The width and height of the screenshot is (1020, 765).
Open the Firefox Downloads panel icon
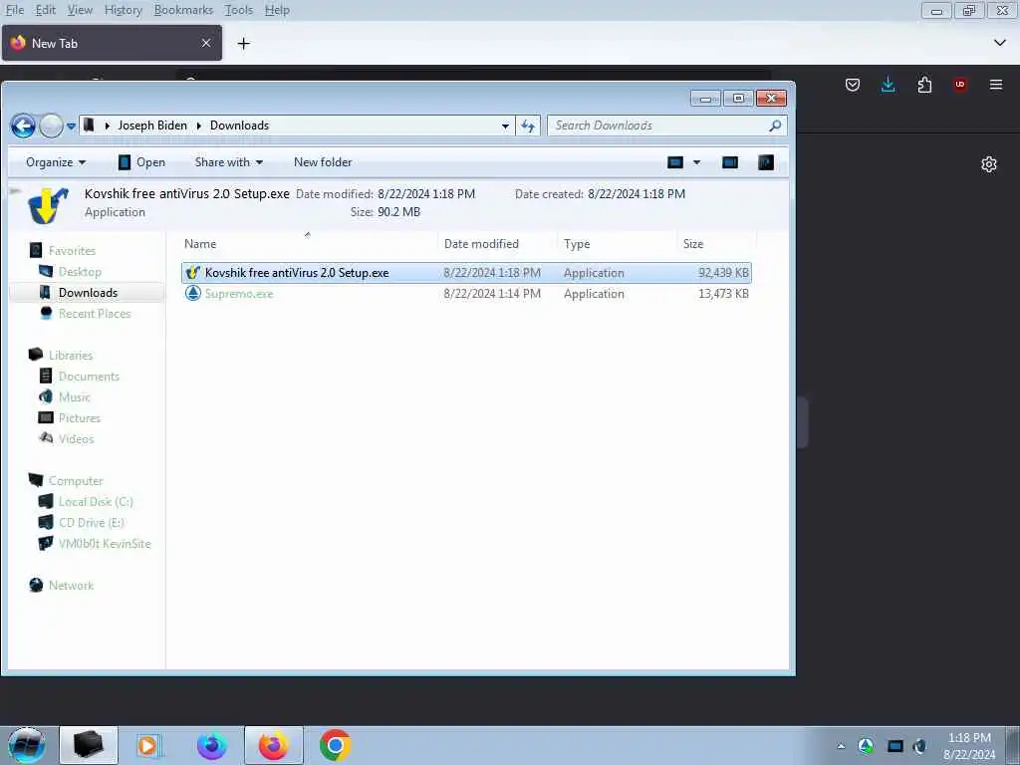click(888, 85)
